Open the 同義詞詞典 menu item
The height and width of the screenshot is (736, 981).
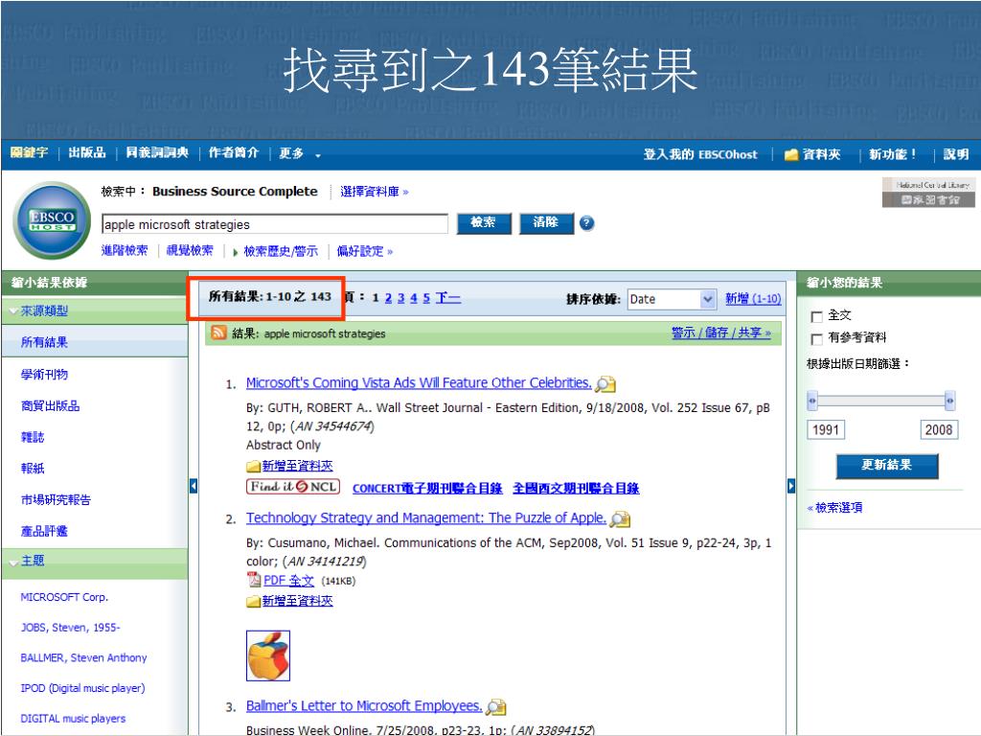point(157,152)
